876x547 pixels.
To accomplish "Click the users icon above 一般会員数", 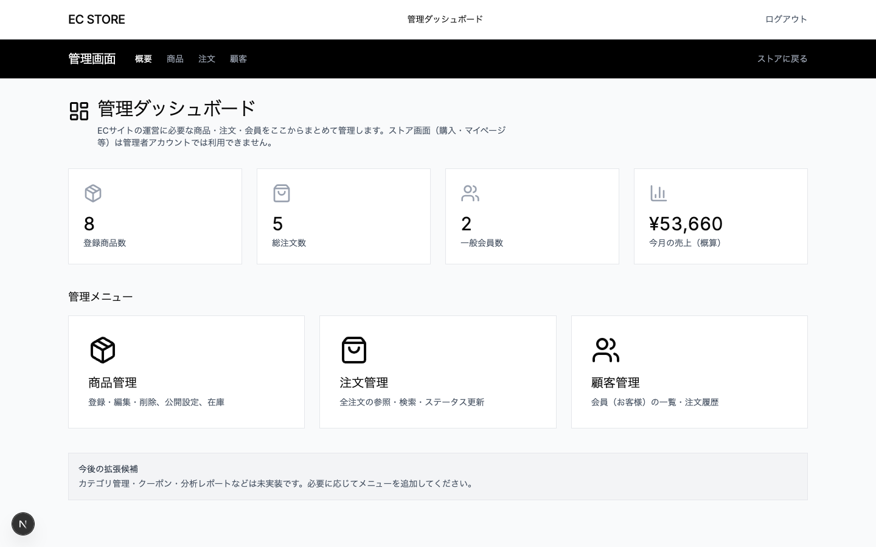I will pos(470,193).
